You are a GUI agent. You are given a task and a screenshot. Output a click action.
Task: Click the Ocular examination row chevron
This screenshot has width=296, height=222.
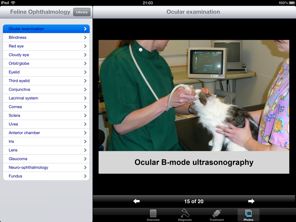[x=85, y=29]
